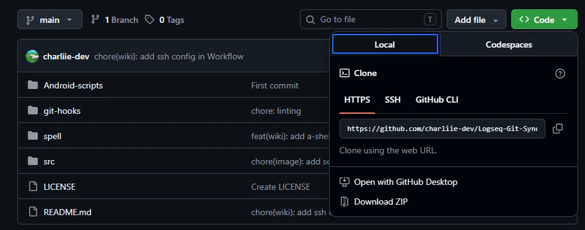This screenshot has width=585, height=230.
Task: Open the 'Create LICENSE' commit message
Action: tap(281, 187)
